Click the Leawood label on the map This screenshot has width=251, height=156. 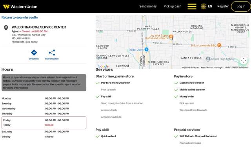[123, 66]
